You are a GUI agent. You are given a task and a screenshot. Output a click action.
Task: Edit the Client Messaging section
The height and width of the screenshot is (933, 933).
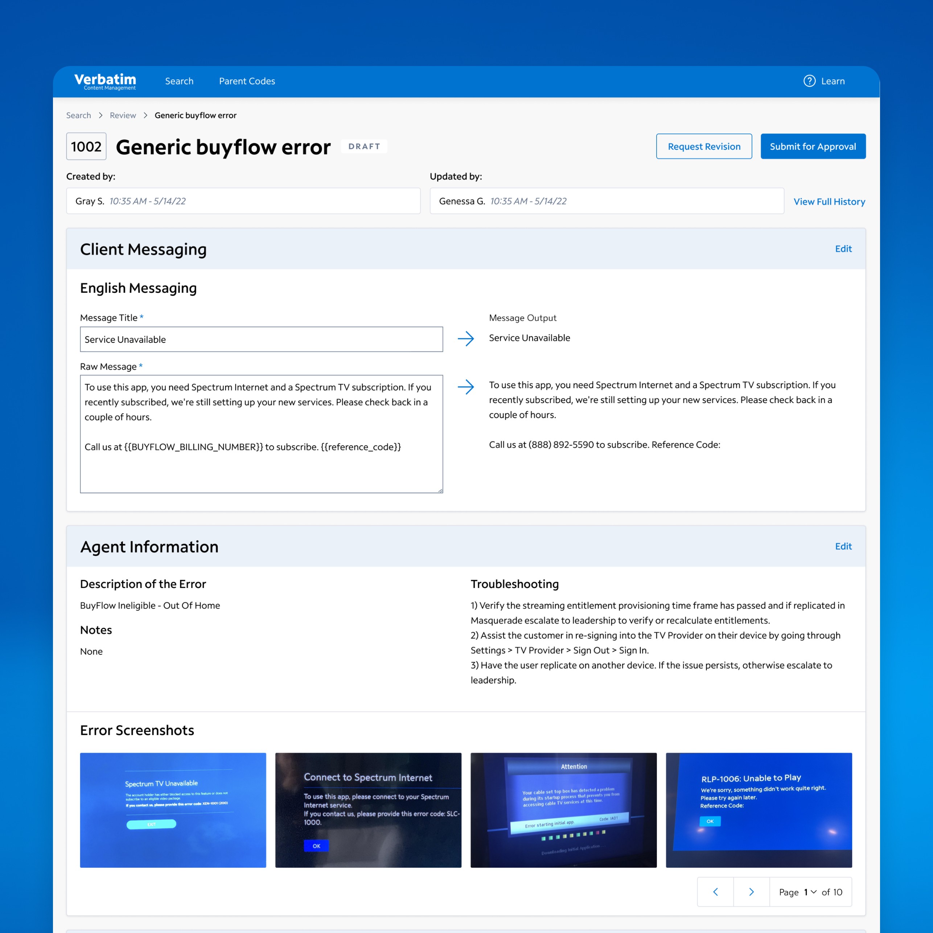tap(843, 249)
